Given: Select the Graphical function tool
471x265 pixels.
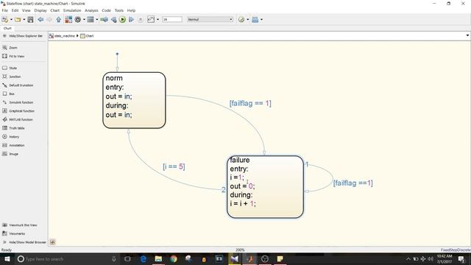Looking at the screenshot, I should 18,111.
